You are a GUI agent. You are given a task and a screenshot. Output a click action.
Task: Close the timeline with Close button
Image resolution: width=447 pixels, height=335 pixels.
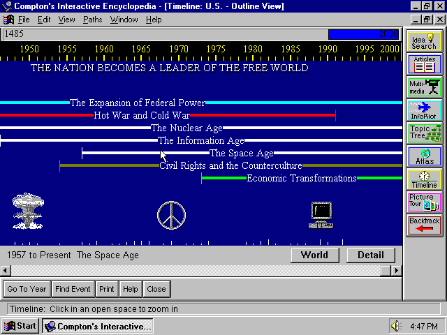tap(156, 289)
